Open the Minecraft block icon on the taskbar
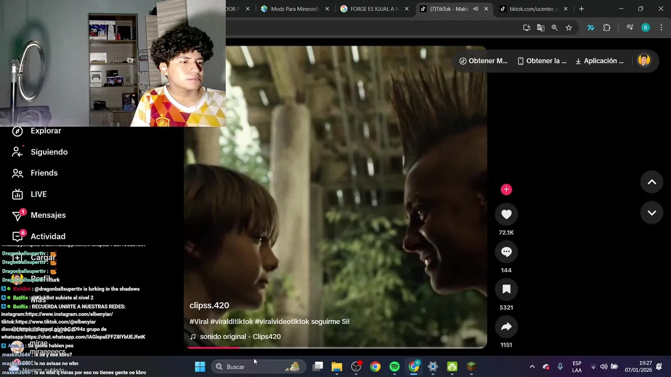Image resolution: width=671 pixels, height=377 pixels. 471,367
